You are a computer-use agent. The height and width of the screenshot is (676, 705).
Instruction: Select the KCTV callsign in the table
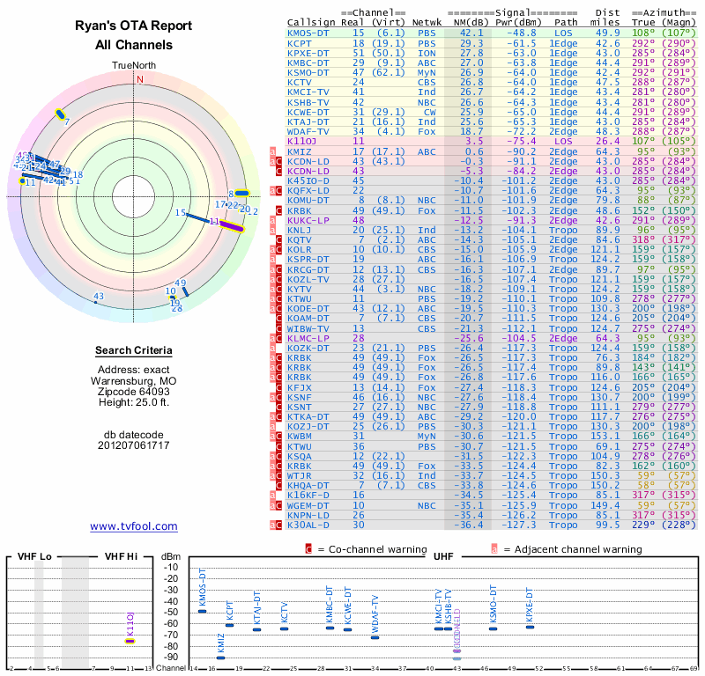[299, 82]
